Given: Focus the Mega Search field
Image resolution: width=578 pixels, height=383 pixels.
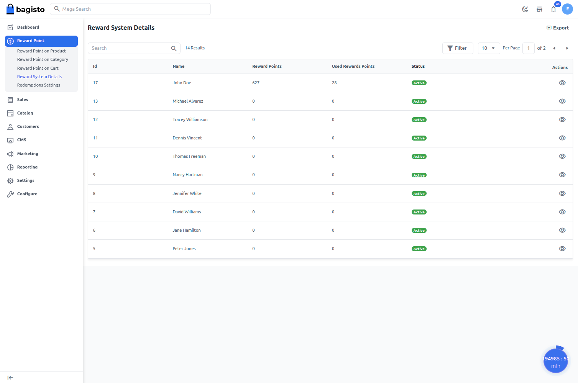Looking at the screenshot, I should 130,9.
